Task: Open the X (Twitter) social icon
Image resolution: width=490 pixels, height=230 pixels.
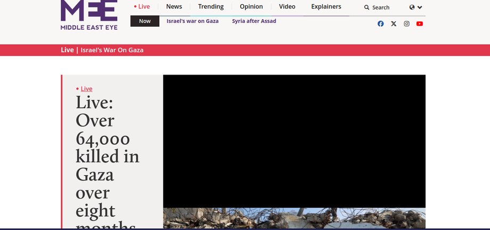Action: 394,23
